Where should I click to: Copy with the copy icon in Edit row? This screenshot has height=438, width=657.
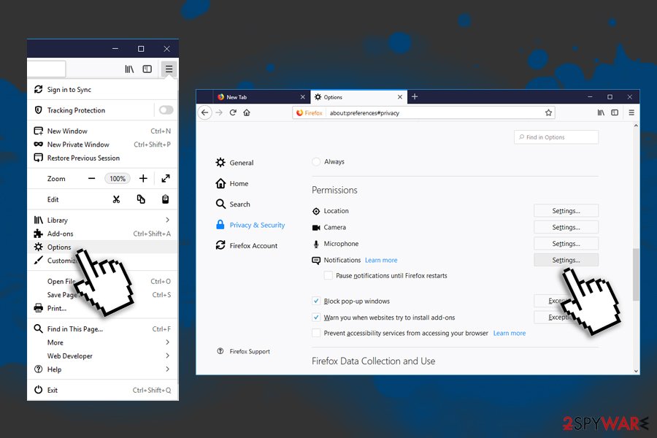point(141,199)
